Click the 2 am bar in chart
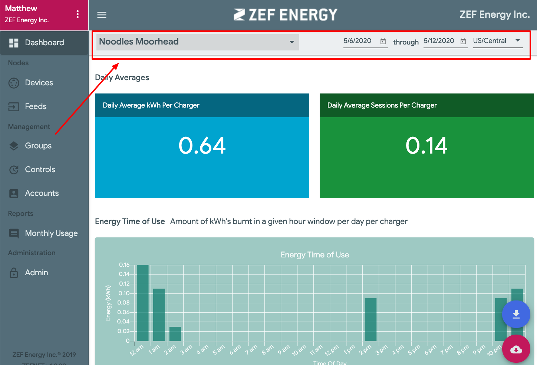537x365 pixels. tap(175, 334)
